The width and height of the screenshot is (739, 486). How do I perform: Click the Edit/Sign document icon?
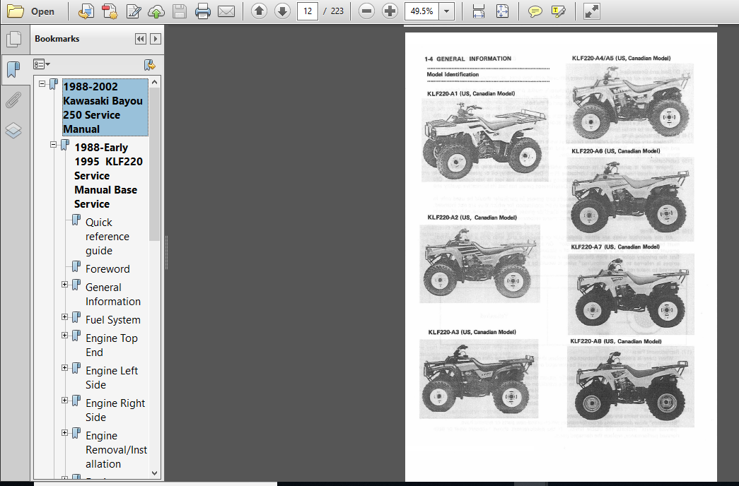pyautogui.click(x=134, y=11)
